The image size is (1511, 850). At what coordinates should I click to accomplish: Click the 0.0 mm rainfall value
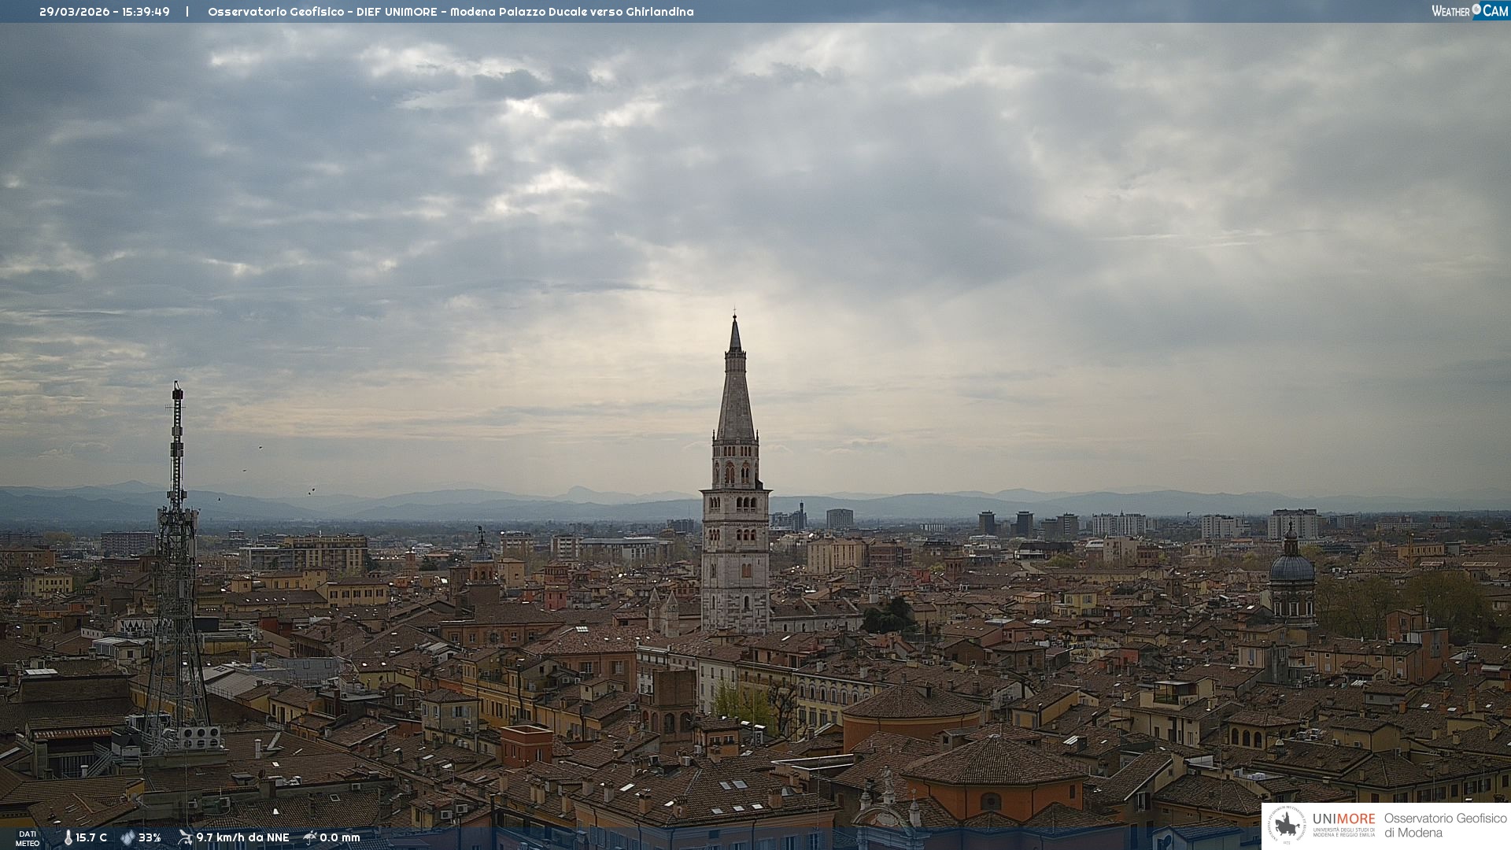point(339,837)
